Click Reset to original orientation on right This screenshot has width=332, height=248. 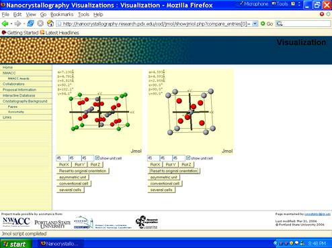(173, 171)
